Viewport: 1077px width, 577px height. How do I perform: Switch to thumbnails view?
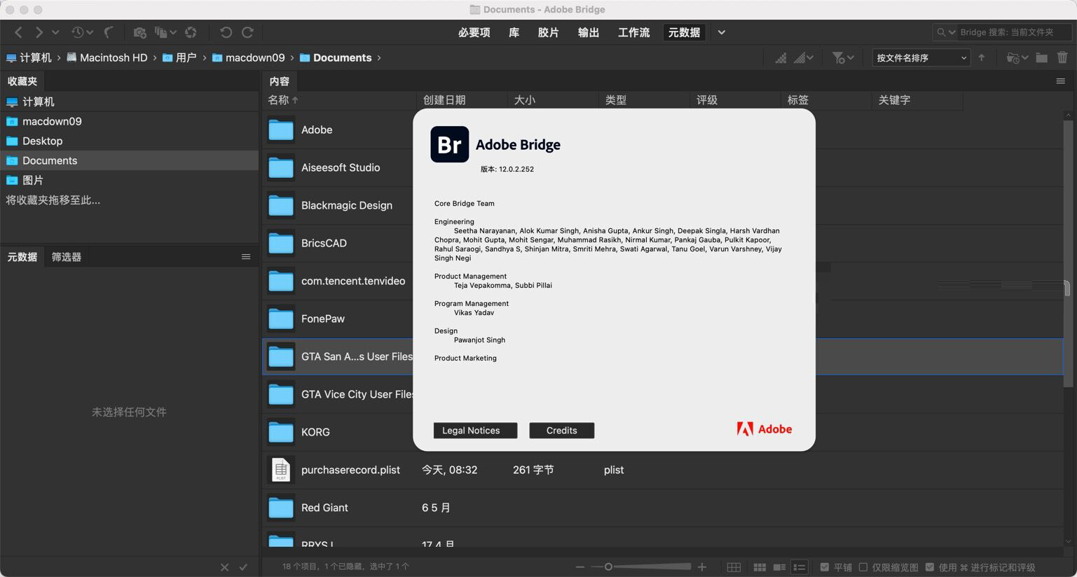[760, 567]
